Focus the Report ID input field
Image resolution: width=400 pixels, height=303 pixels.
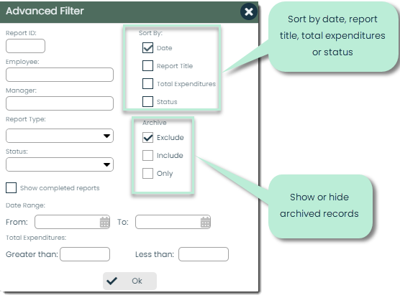pyautogui.click(x=25, y=46)
